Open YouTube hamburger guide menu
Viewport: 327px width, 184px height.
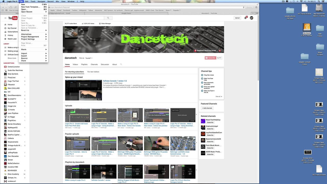5,18
